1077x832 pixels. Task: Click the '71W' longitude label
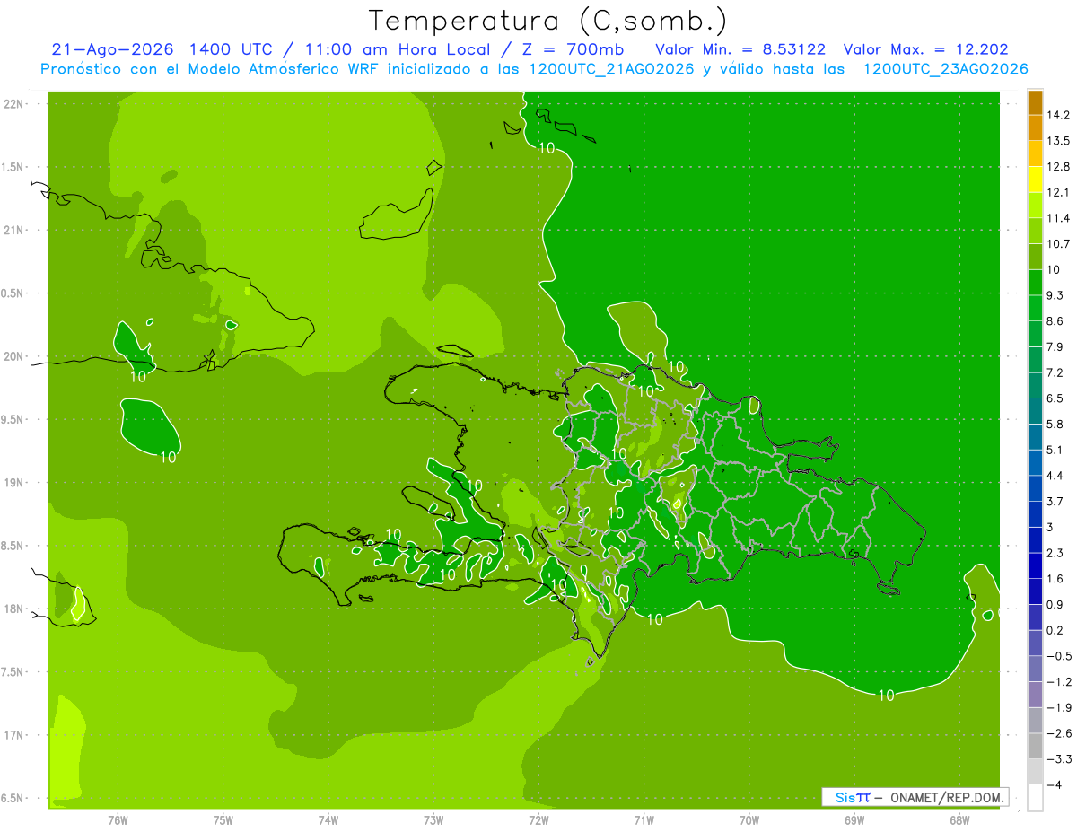coord(644,821)
